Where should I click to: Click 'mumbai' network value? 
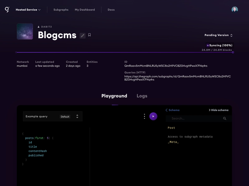click(22, 66)
